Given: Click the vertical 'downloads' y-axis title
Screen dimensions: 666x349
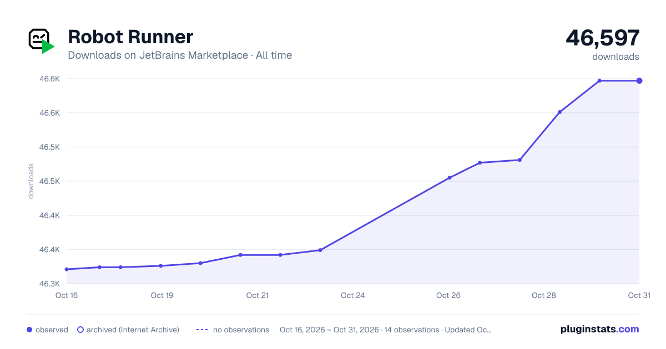Looking at the screenshot, I should [x=31, y=181].
